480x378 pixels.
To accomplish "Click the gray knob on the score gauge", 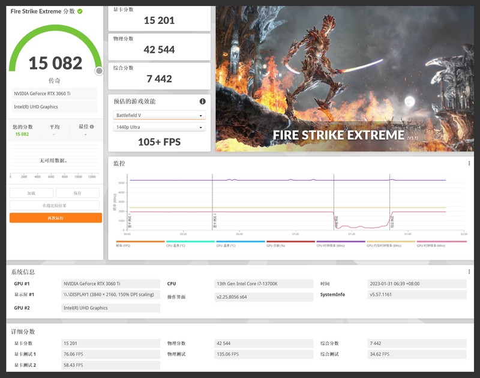I will click(x=99, y=71).
